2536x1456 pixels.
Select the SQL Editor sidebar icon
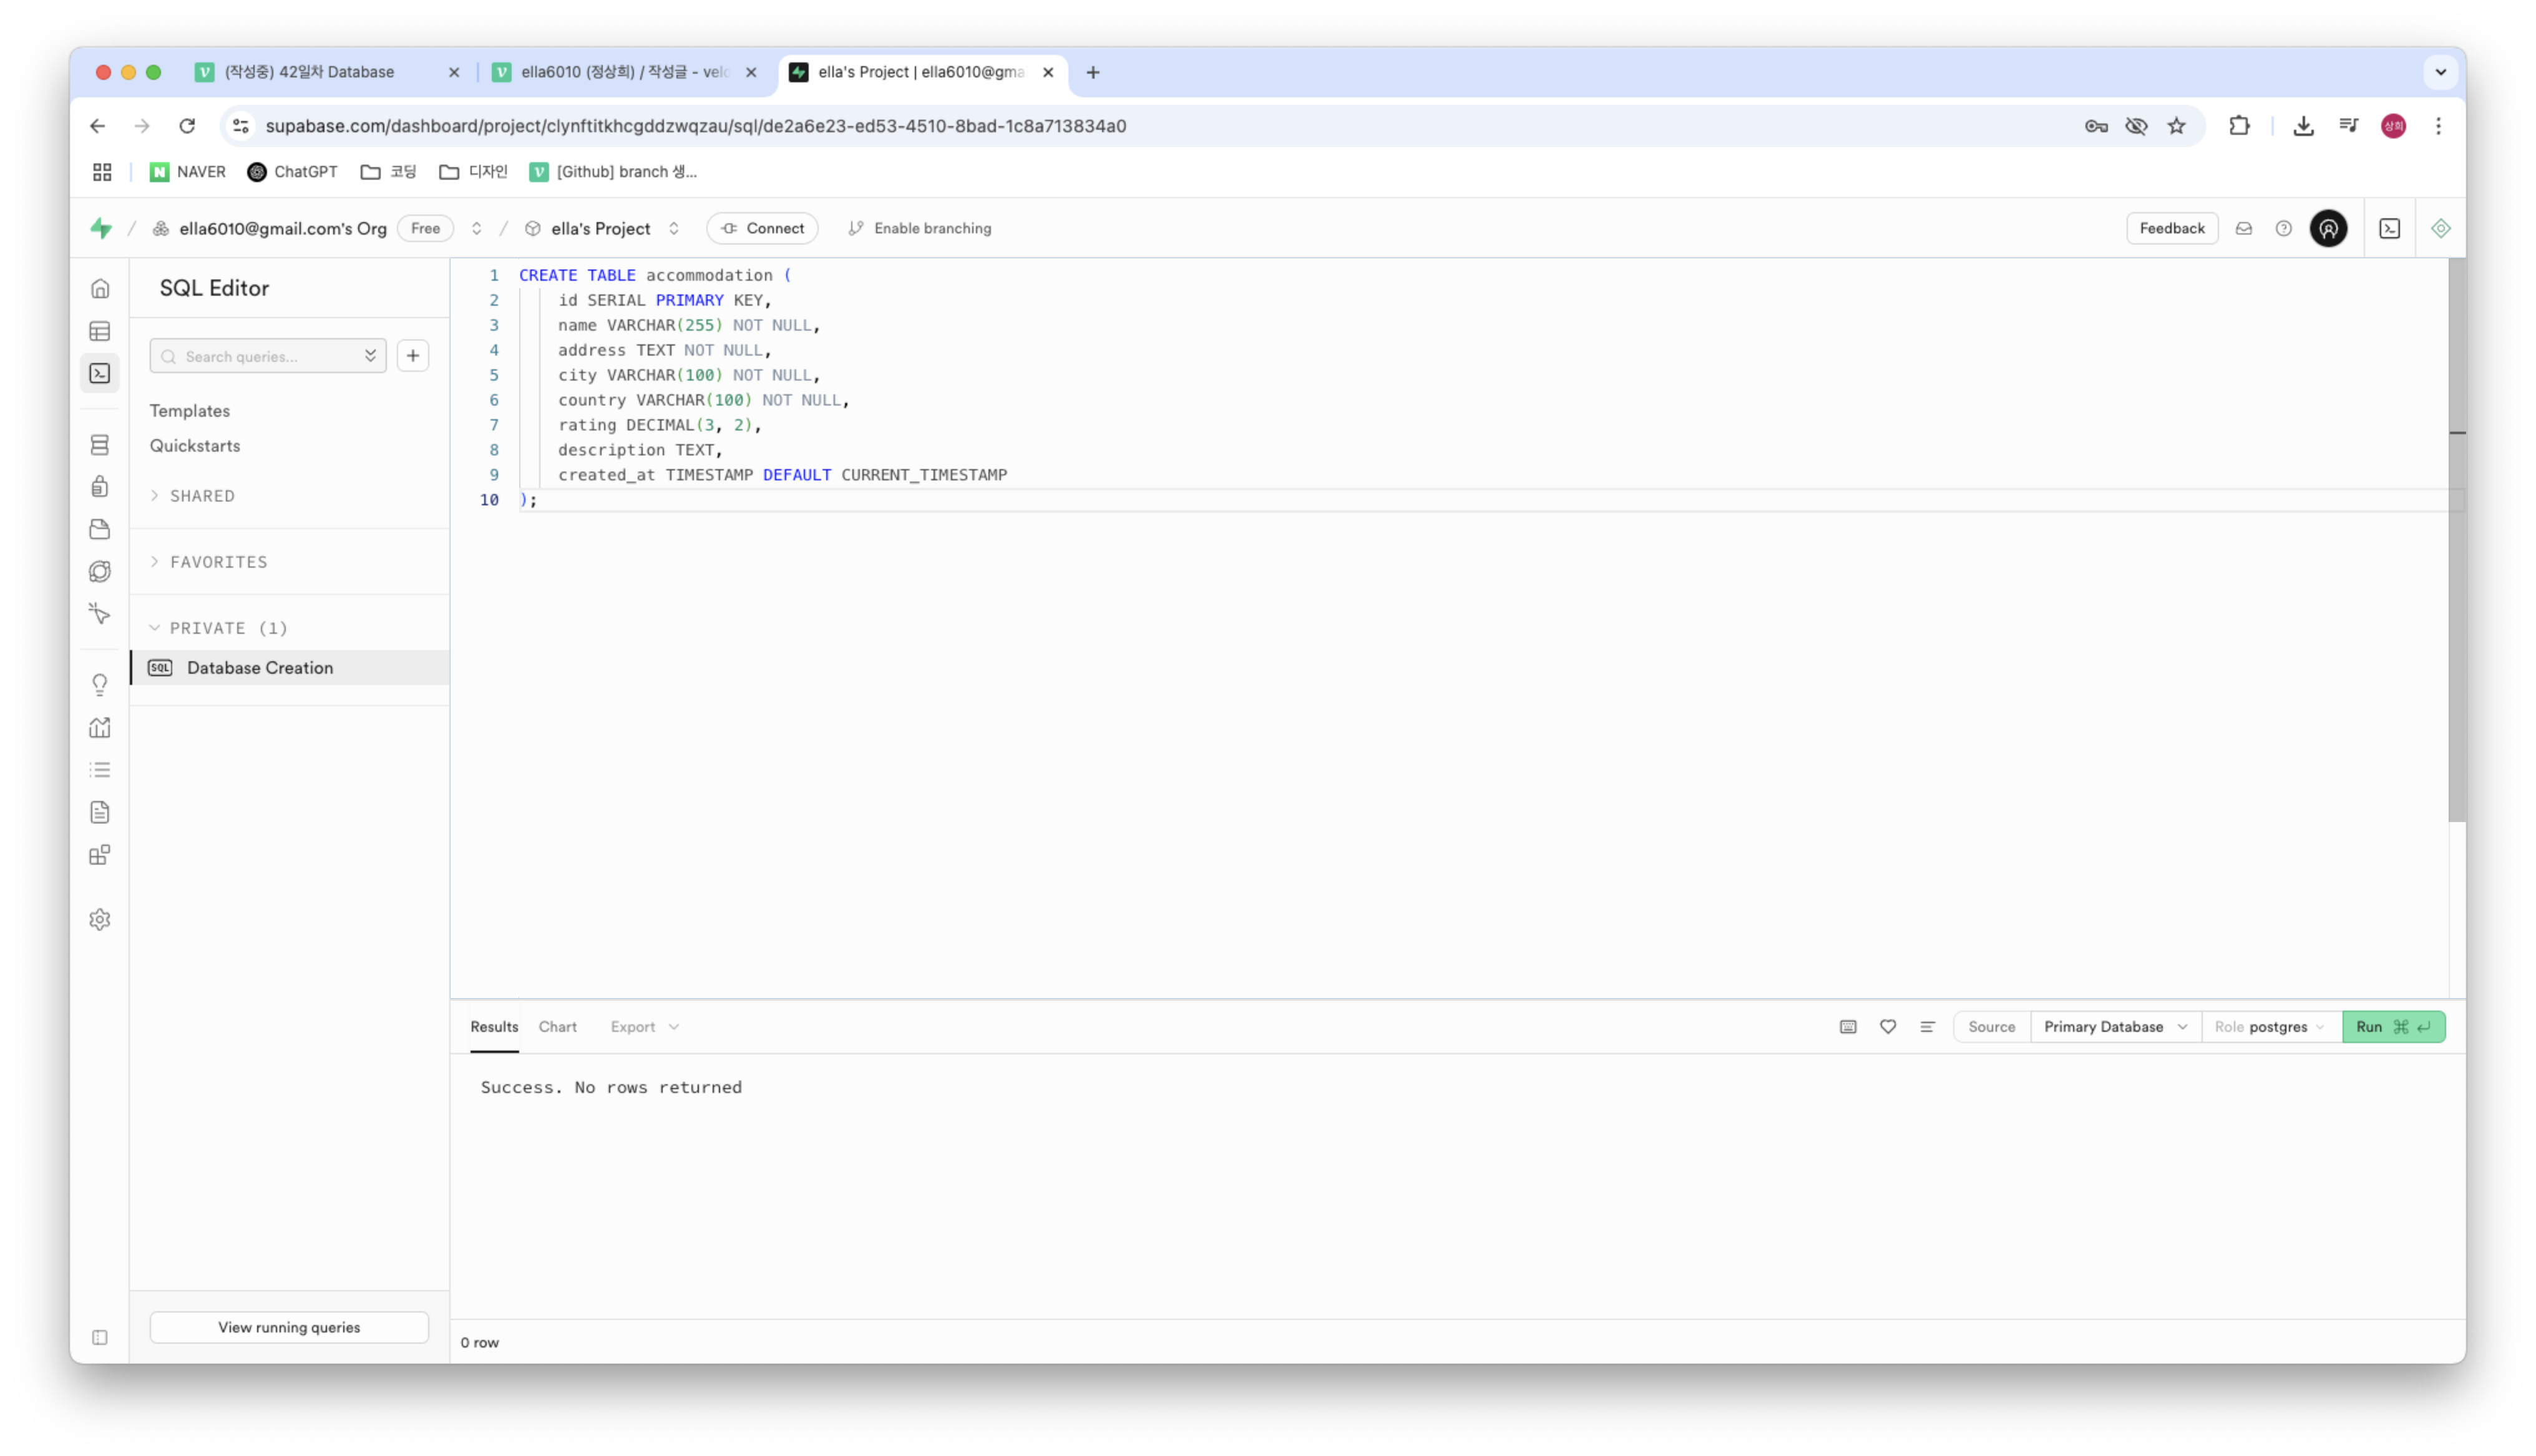pyautogui.click(x=100, y=373)
